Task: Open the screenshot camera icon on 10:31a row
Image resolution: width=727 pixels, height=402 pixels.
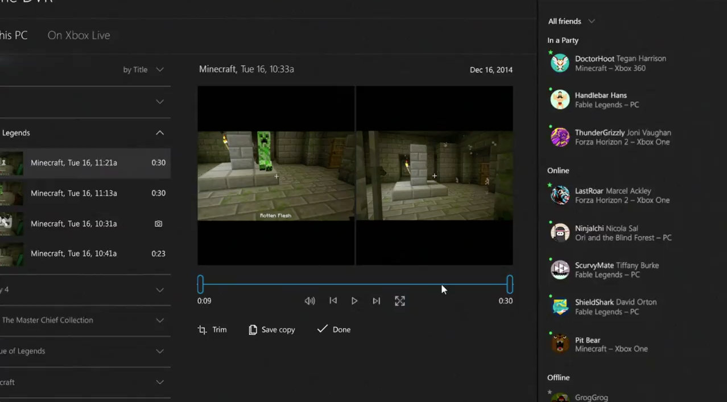Action: click(159, 224)
